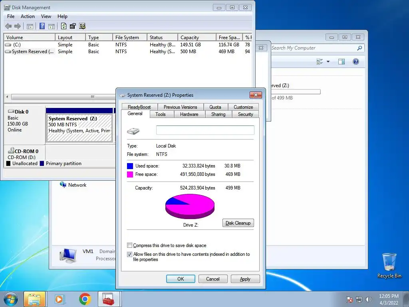Screen dimensions: 409x307
Task: Click the Network icon in My Computer window
Action: [x=63, y=185]
